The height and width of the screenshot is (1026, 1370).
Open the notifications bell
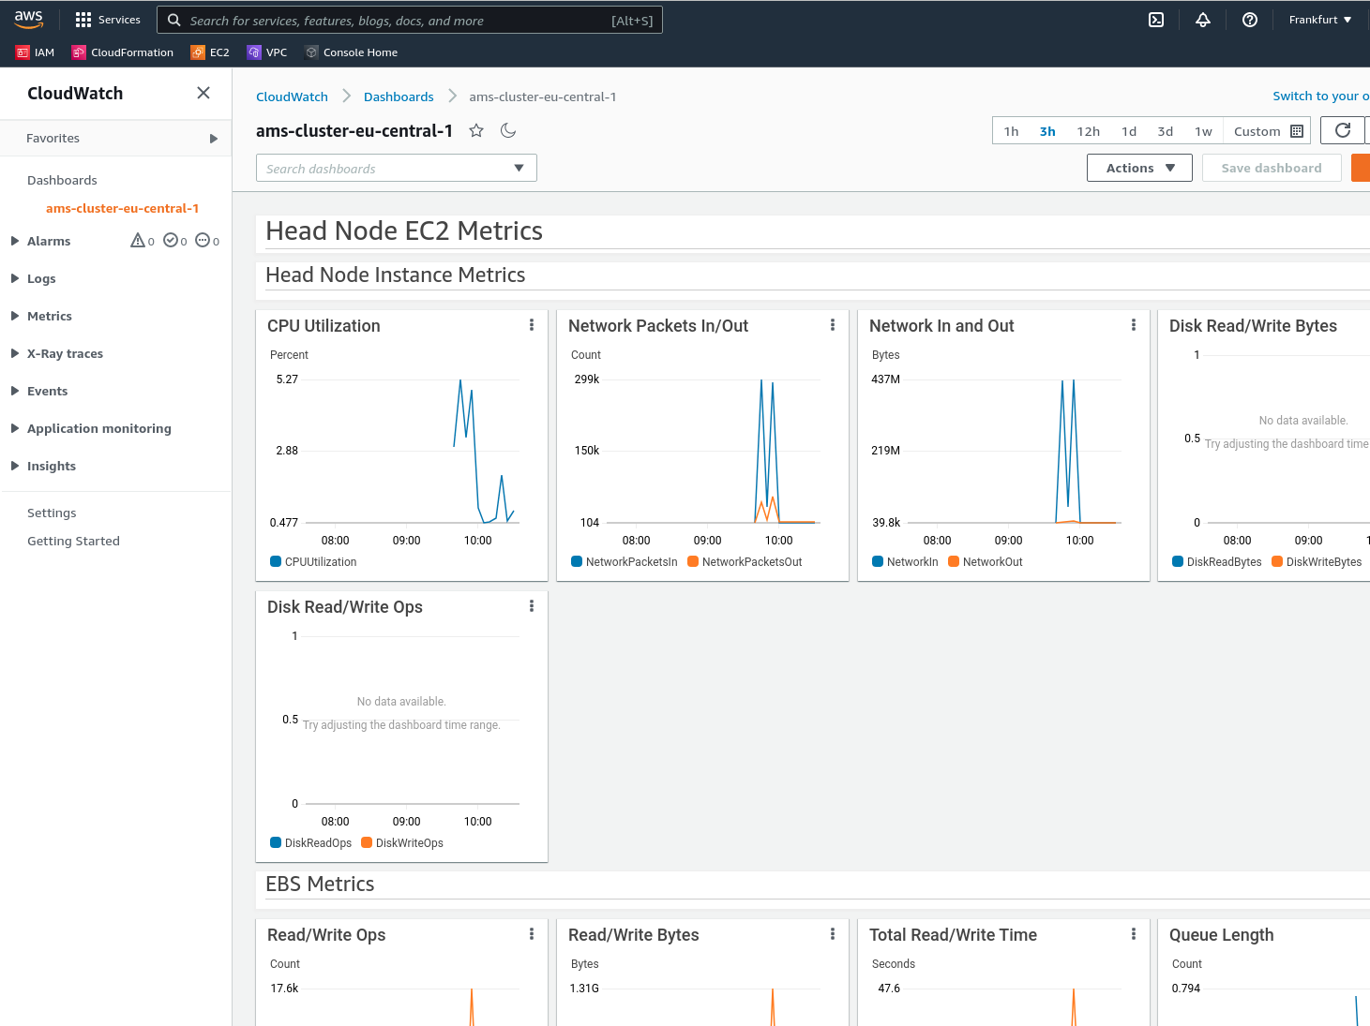(1203, 20)
